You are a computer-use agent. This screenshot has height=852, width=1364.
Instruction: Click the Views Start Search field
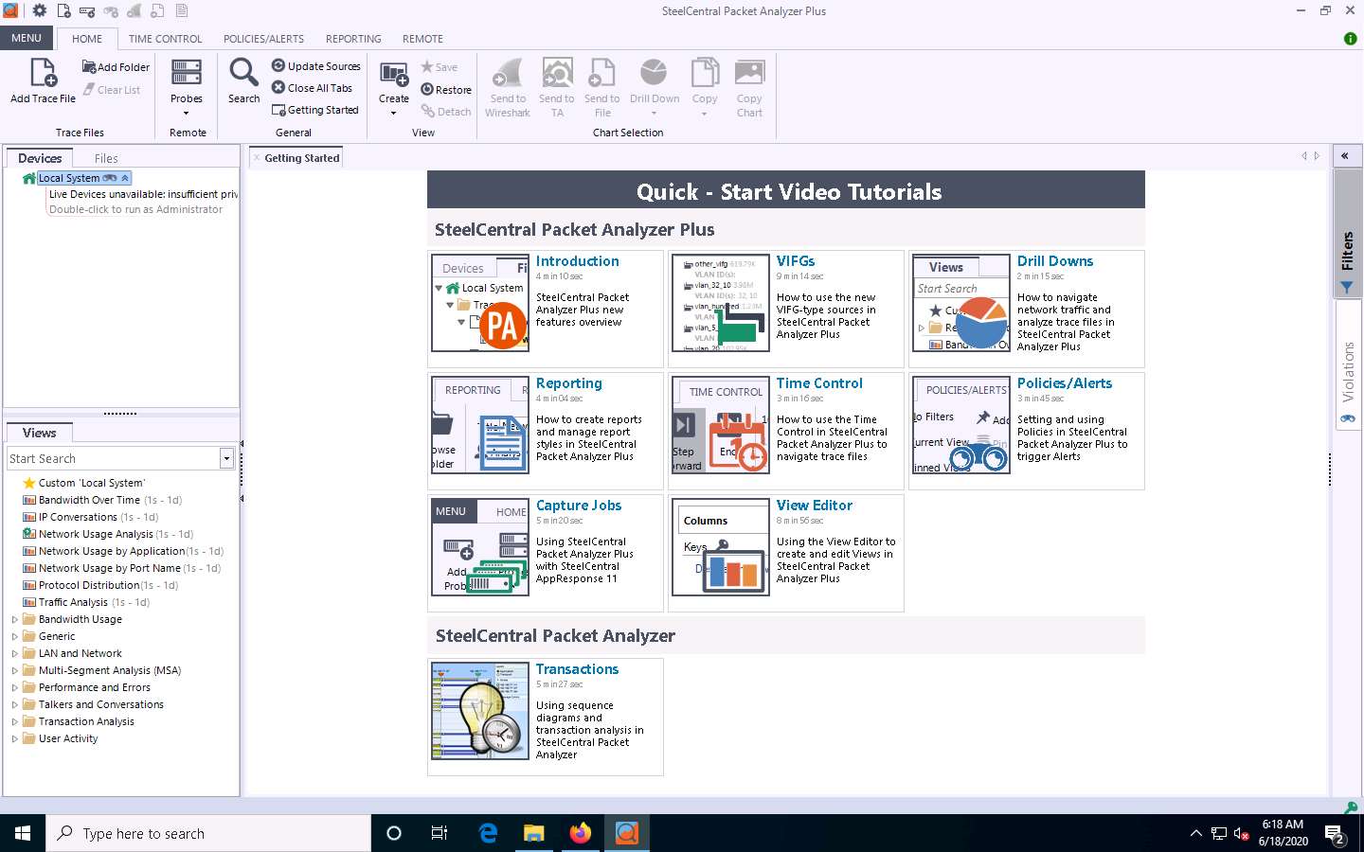pos(113,458)
